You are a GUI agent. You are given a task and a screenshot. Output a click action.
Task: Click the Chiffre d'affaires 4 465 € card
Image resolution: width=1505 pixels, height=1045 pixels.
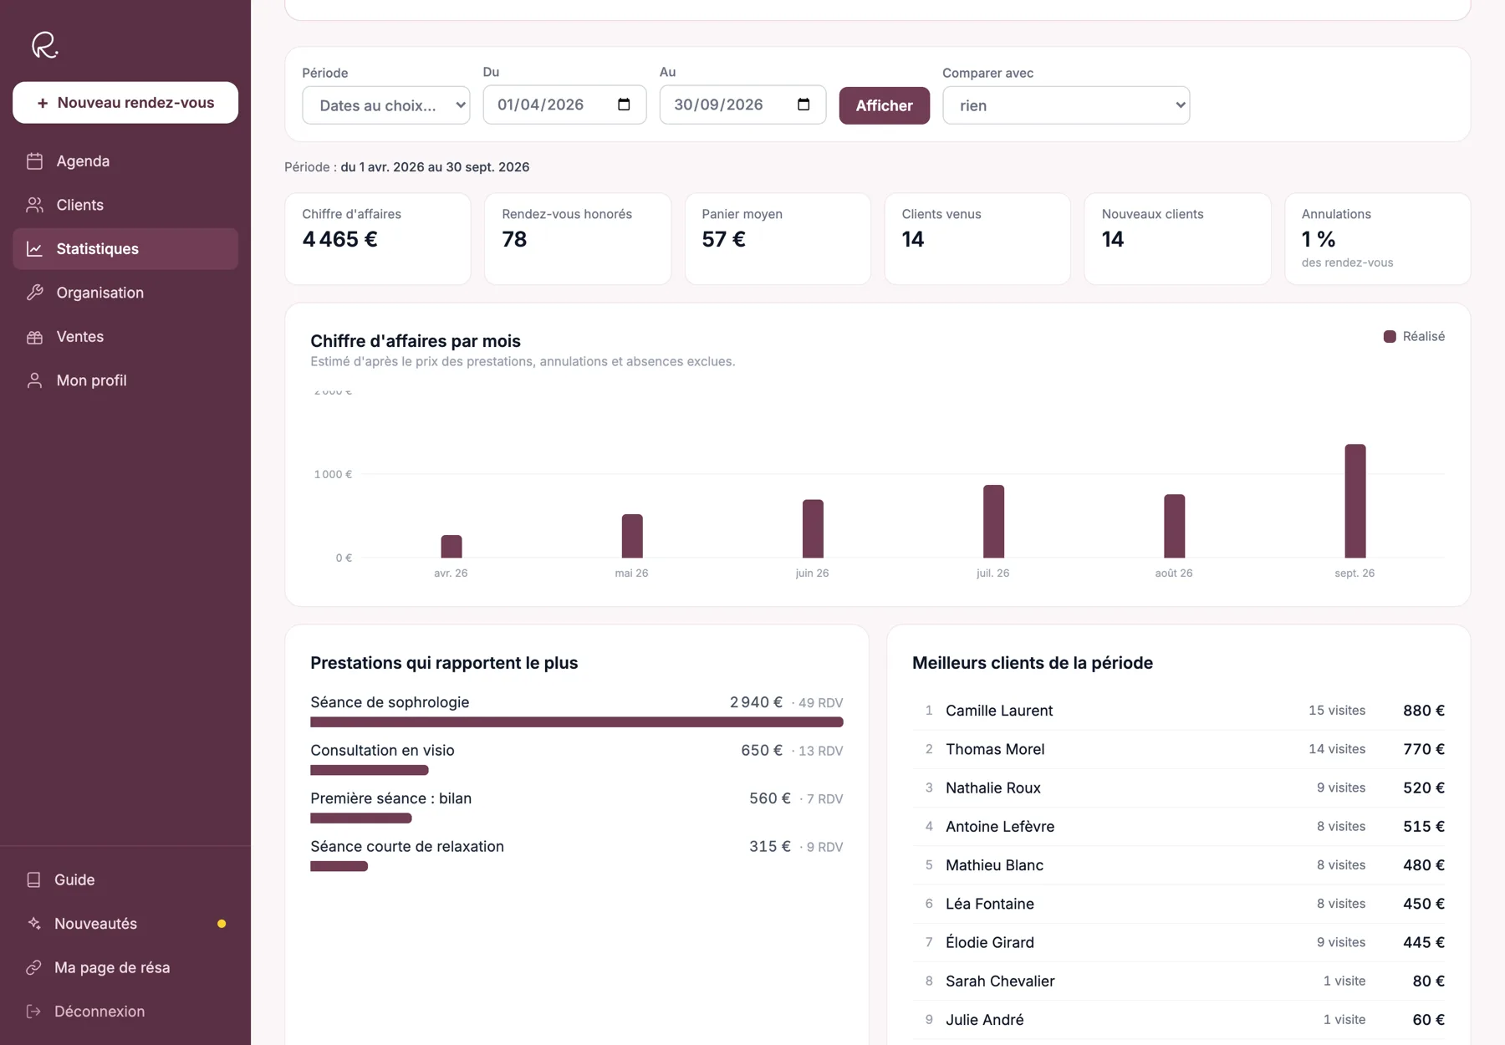click(378, 239)
